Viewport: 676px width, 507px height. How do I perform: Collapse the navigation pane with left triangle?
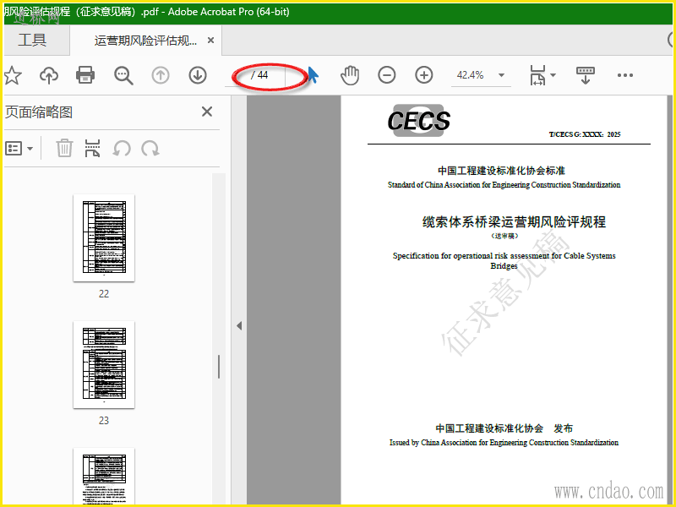239,325
